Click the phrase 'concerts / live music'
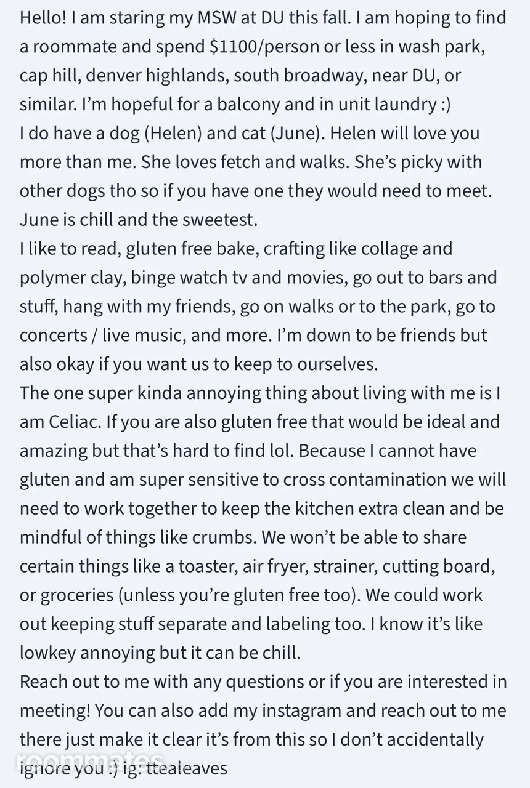530x788 pixels. tap(102, 336)
